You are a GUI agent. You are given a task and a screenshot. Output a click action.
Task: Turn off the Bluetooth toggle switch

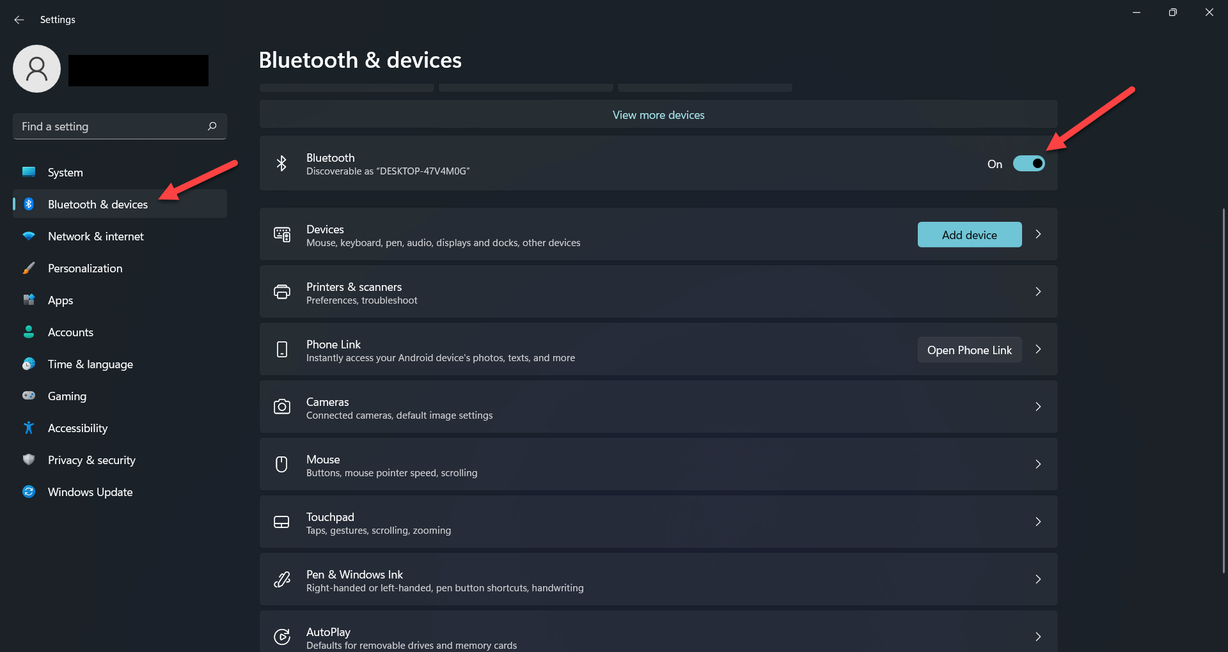1028,164
